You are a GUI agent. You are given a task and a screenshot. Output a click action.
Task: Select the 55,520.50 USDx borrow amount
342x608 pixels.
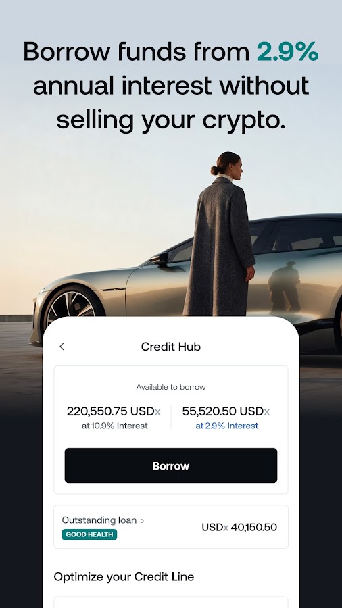[x=226, y=411]
